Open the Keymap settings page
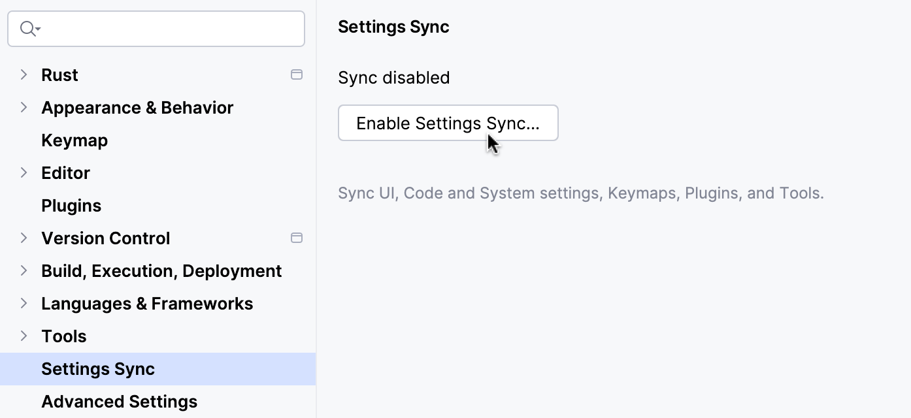911x418 pixels. point(74,140)
